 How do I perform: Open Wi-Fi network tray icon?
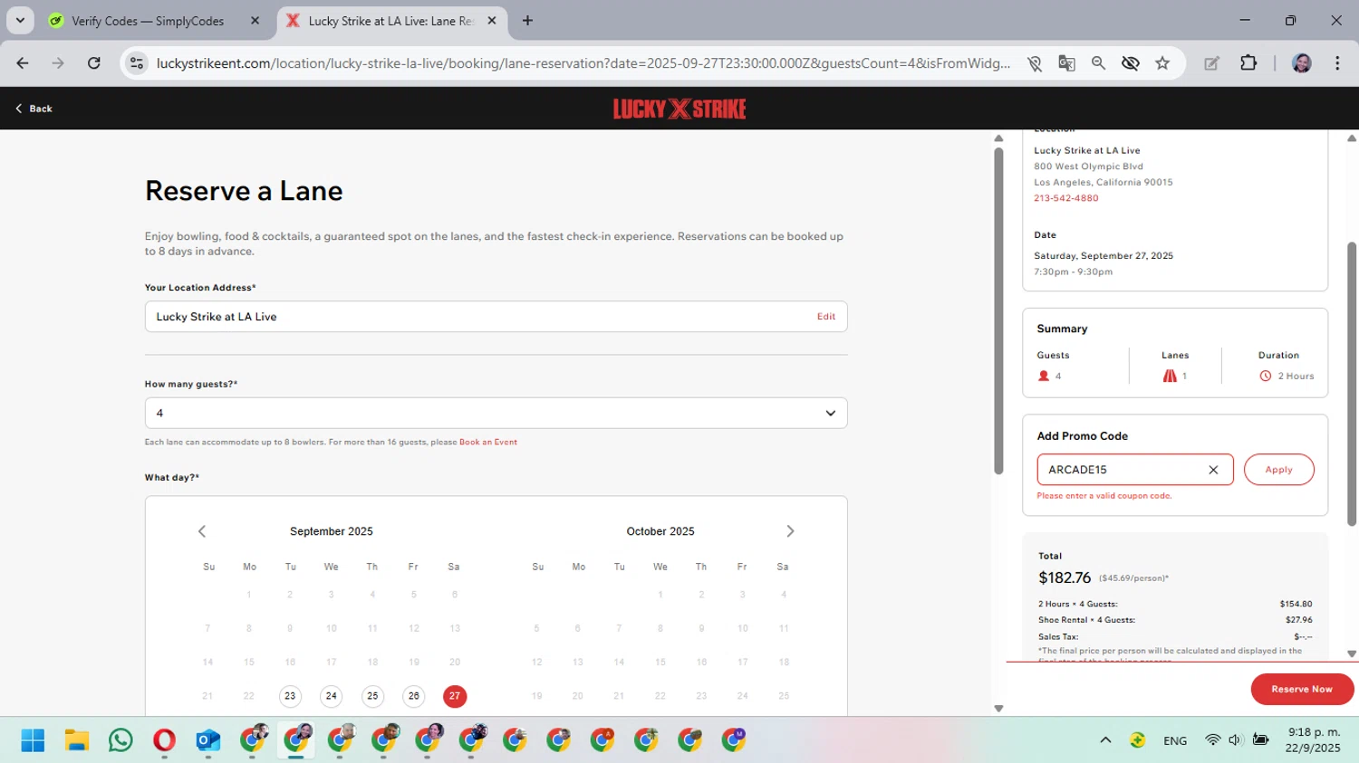(x=1212, y=740)
